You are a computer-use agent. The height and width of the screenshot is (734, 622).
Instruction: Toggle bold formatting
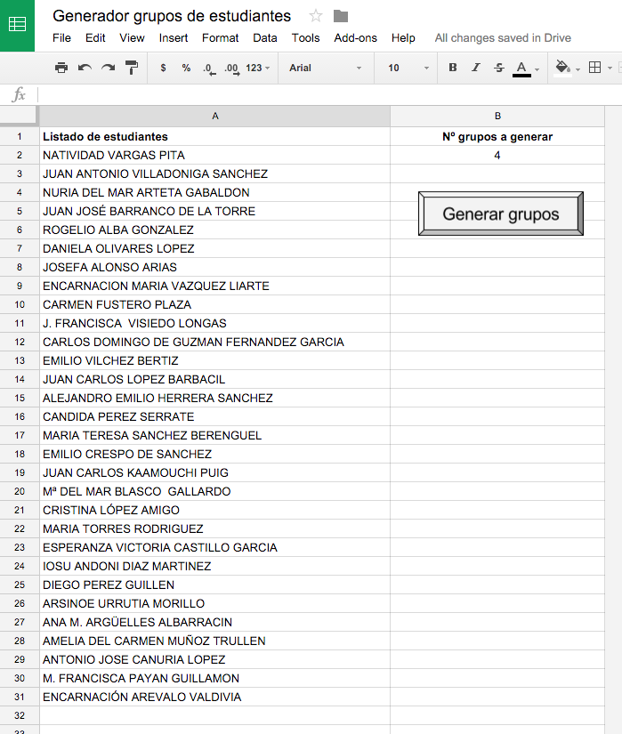(x=453, y=68)
